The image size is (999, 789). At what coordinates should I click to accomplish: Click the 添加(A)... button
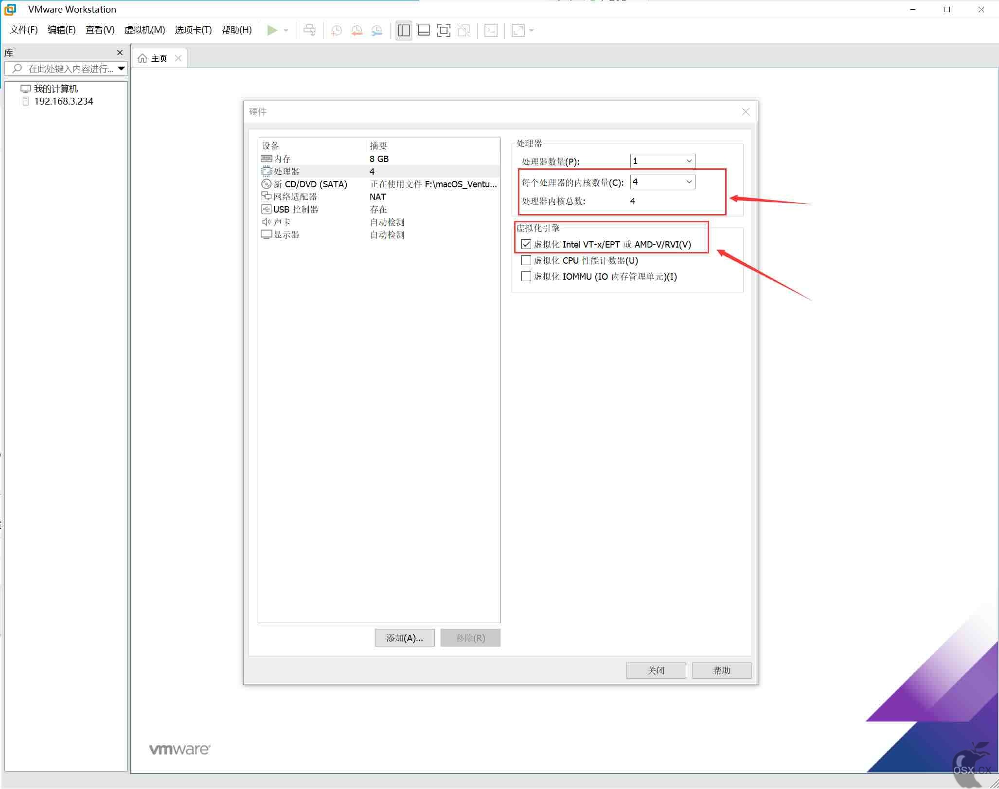point(405,638)
